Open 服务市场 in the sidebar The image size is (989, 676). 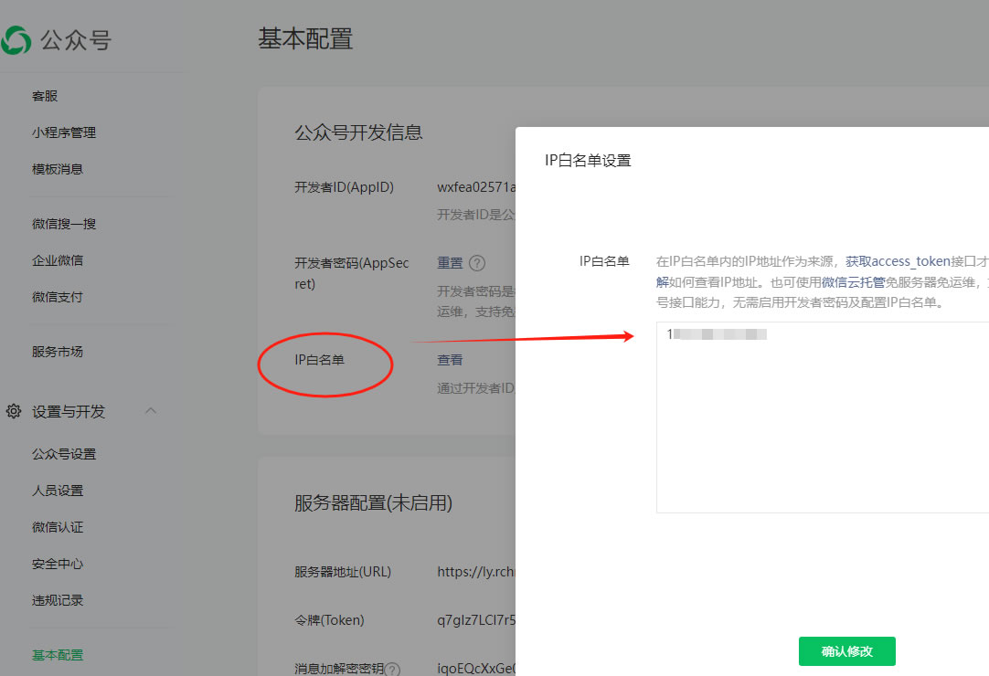58,352
